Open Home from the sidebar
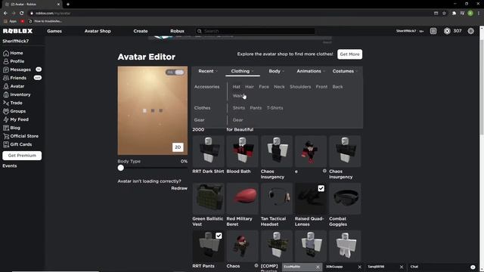The image size is (484, 272). tap(13, 53)
